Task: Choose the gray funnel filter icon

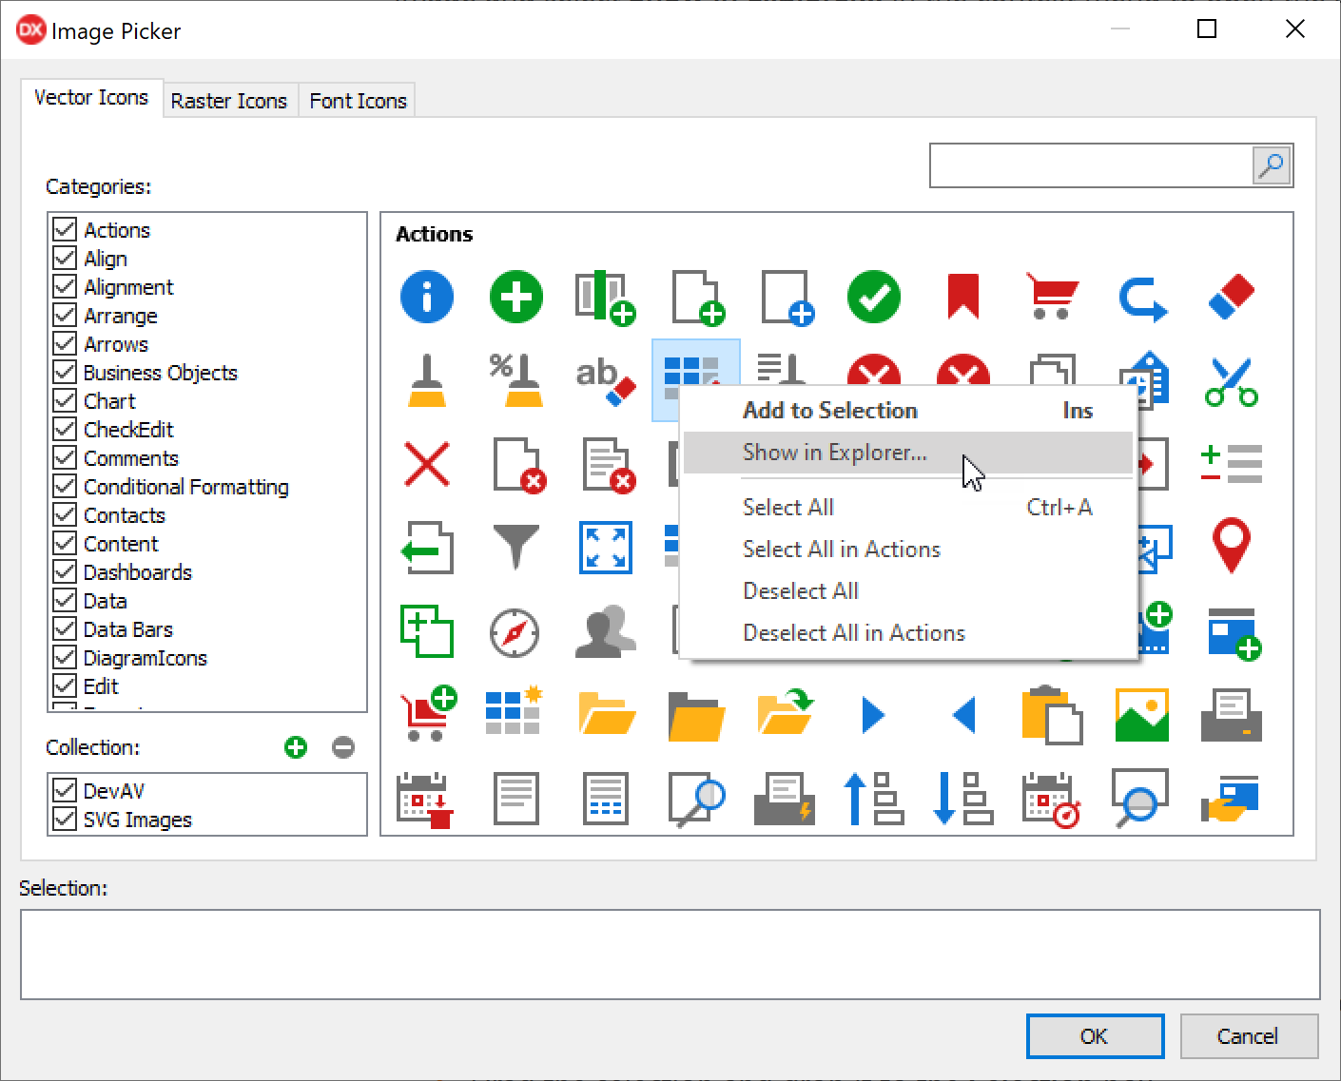Action: pos(515,547)
